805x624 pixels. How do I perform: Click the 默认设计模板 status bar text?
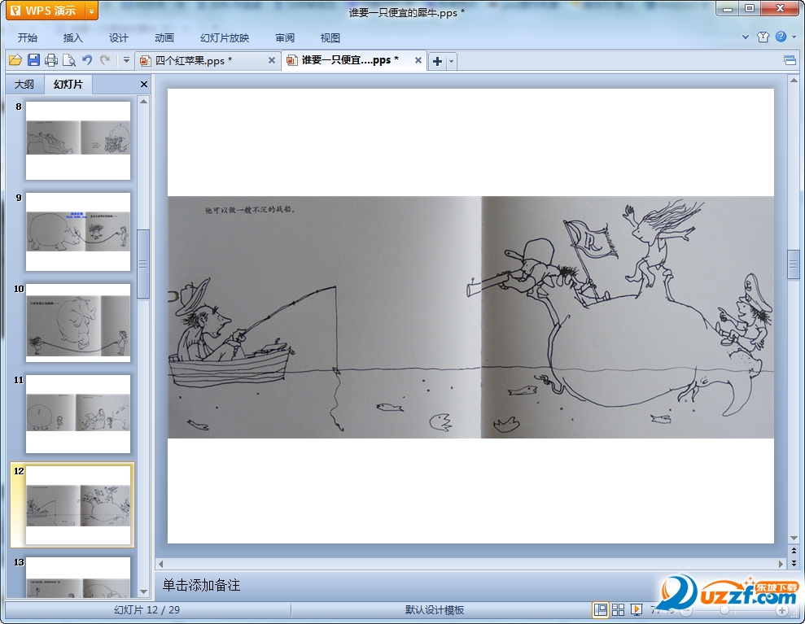click(435, 609)
